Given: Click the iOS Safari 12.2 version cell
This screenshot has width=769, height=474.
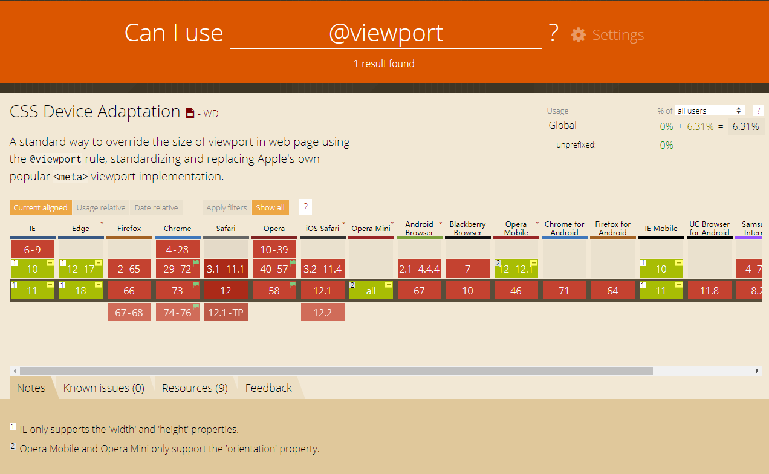Looking at the screenshot, I should click(x=323, y=313).
